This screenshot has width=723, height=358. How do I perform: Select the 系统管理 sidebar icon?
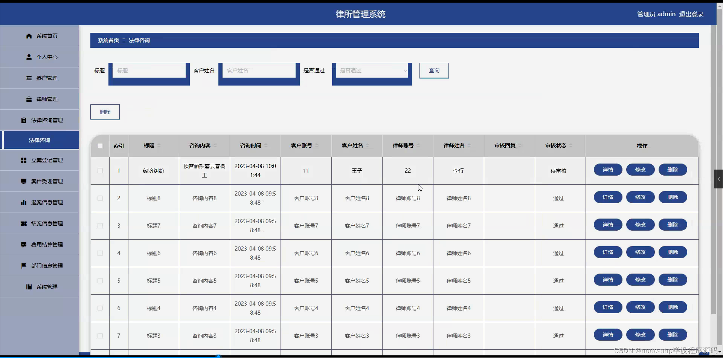(x=29, y=287)
